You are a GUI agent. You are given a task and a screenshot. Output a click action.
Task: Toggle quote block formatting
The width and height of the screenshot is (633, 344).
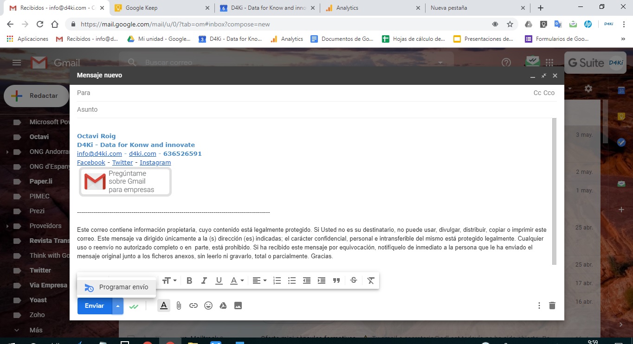tap(336, 280)
